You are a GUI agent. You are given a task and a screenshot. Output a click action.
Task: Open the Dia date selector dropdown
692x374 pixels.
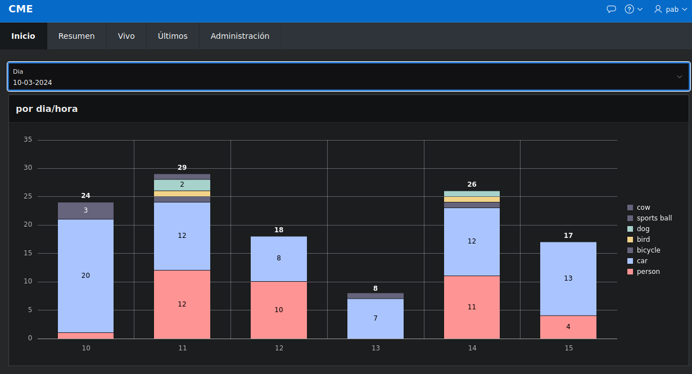pyautogui.click(x=346, y=76)
